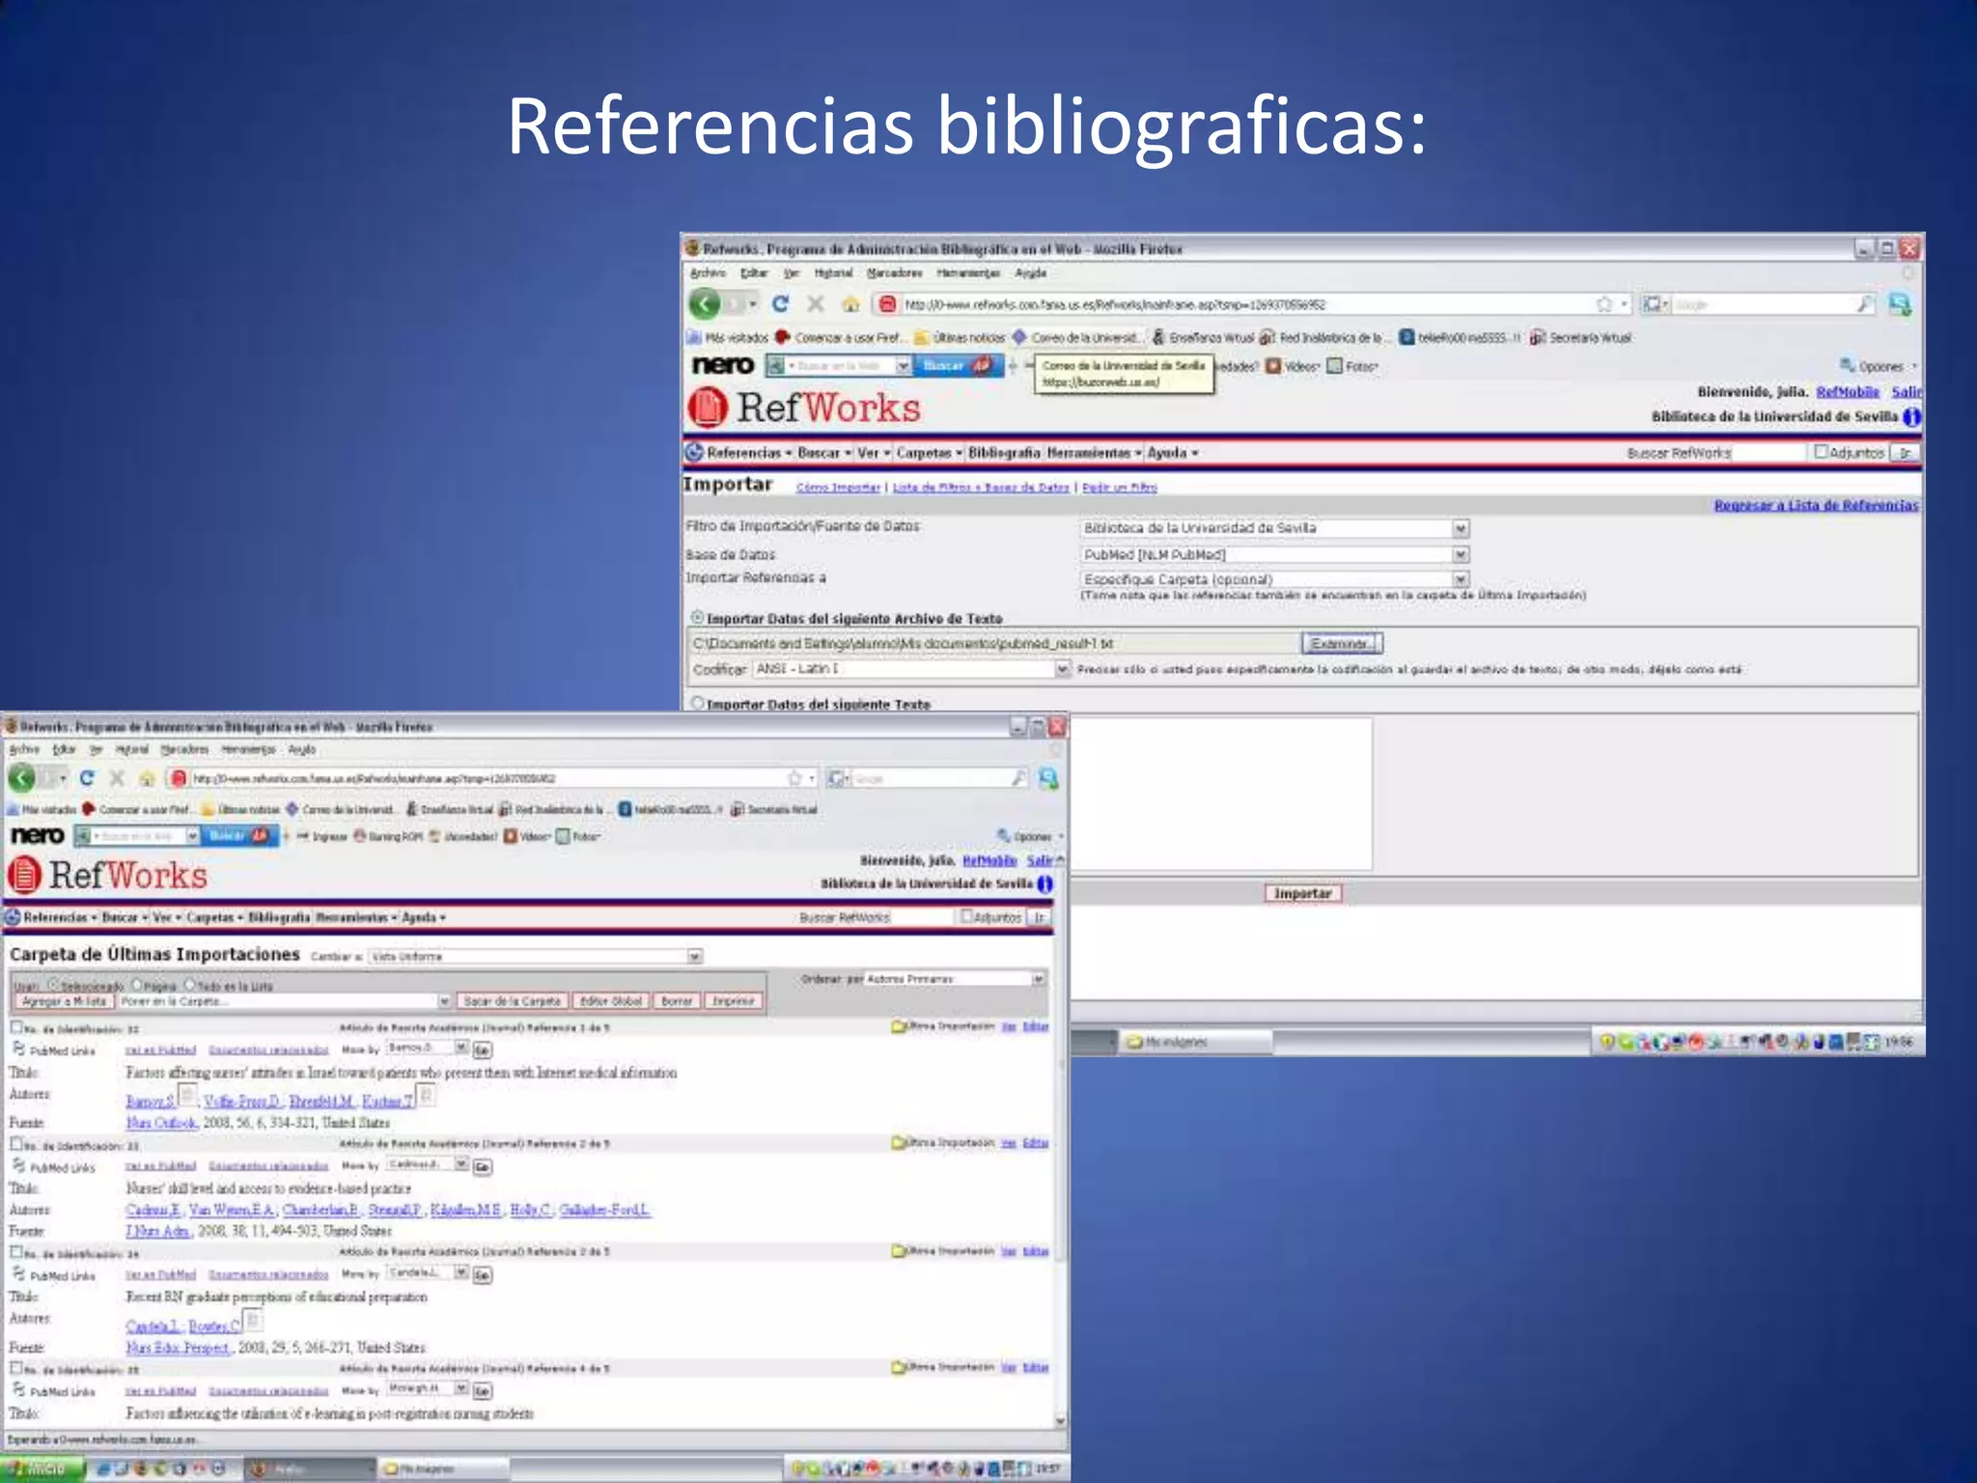The width and height of the screenshot is (1977, 1483).
Task: Click Importar button
Action: pyautogui.click(x=1302, y=893)
